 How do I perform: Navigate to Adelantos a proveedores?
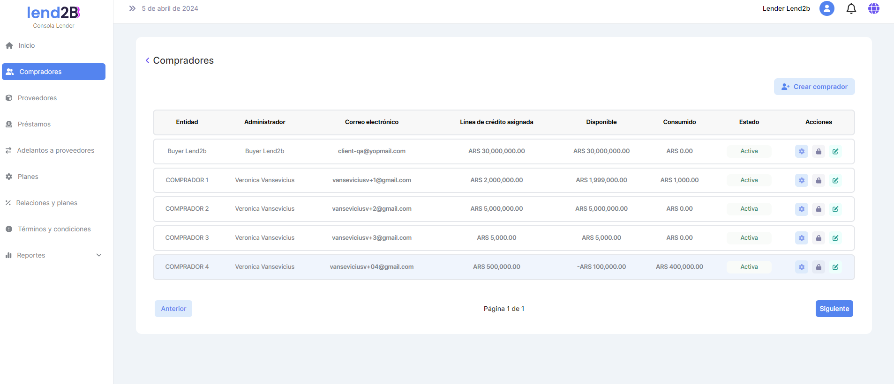coord(55,150)
